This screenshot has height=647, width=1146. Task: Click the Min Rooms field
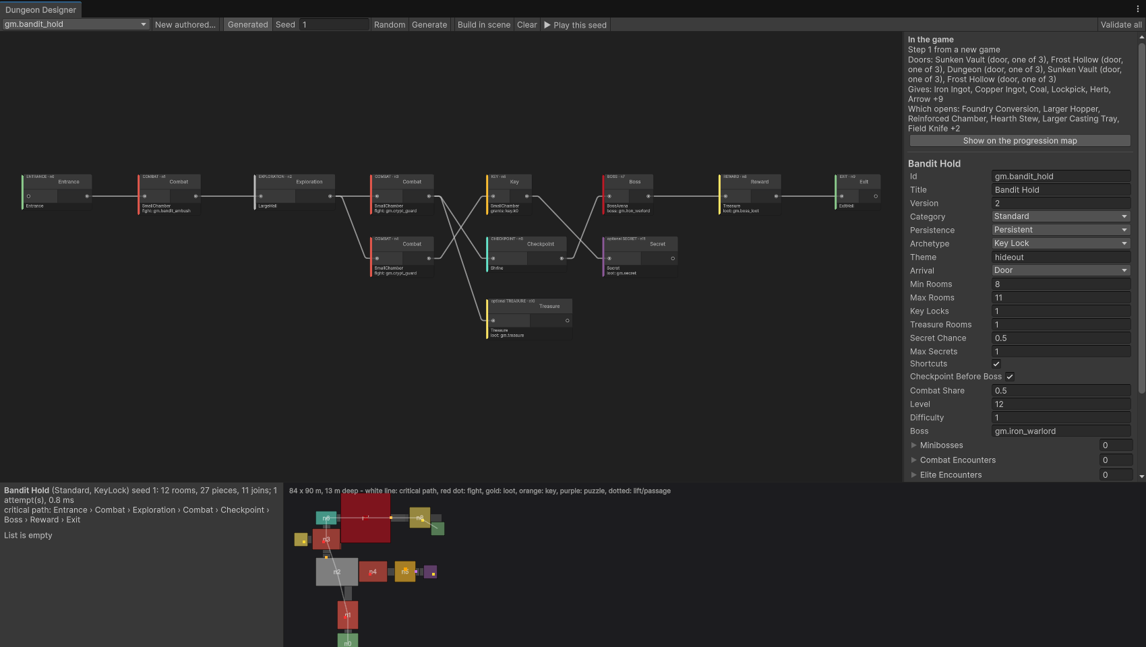click(1061, 284)
